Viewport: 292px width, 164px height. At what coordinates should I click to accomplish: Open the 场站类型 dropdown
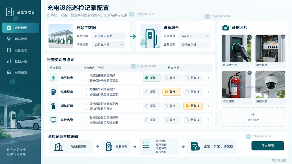click(109, 45)
